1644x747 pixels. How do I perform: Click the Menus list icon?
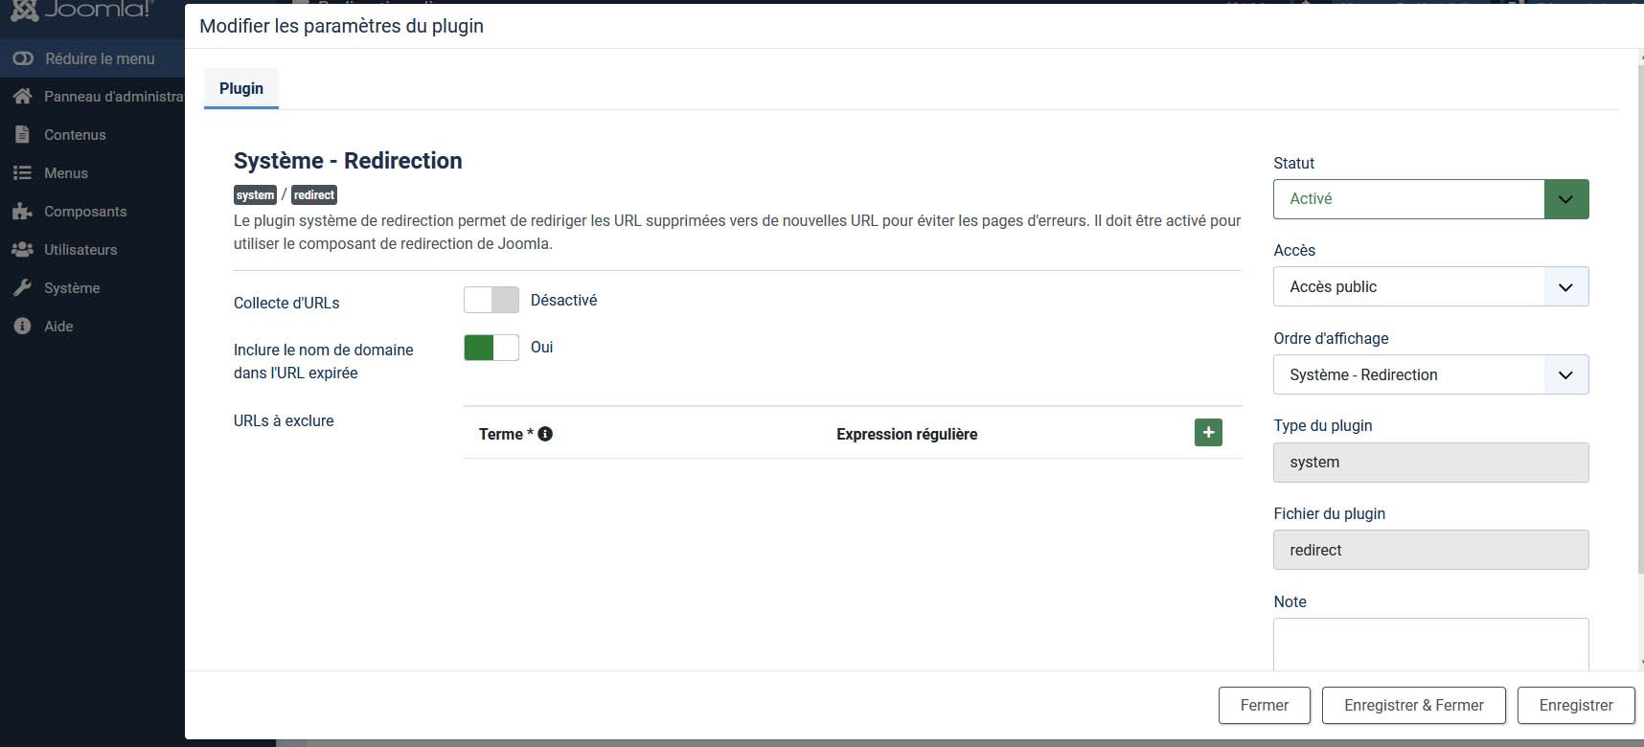22,173
